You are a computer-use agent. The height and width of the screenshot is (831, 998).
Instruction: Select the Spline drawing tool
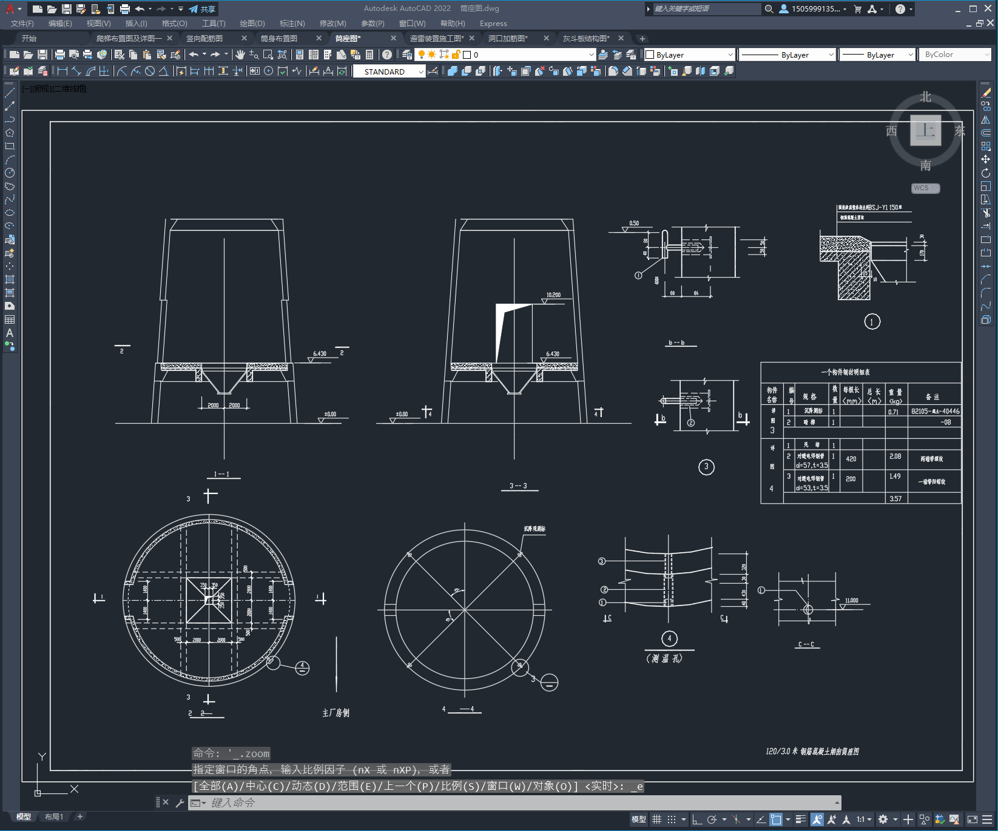(x=10, y=199)
